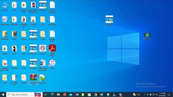
Task: Select the work on folder
Action: pyautogui.click(x=33, y=21)
